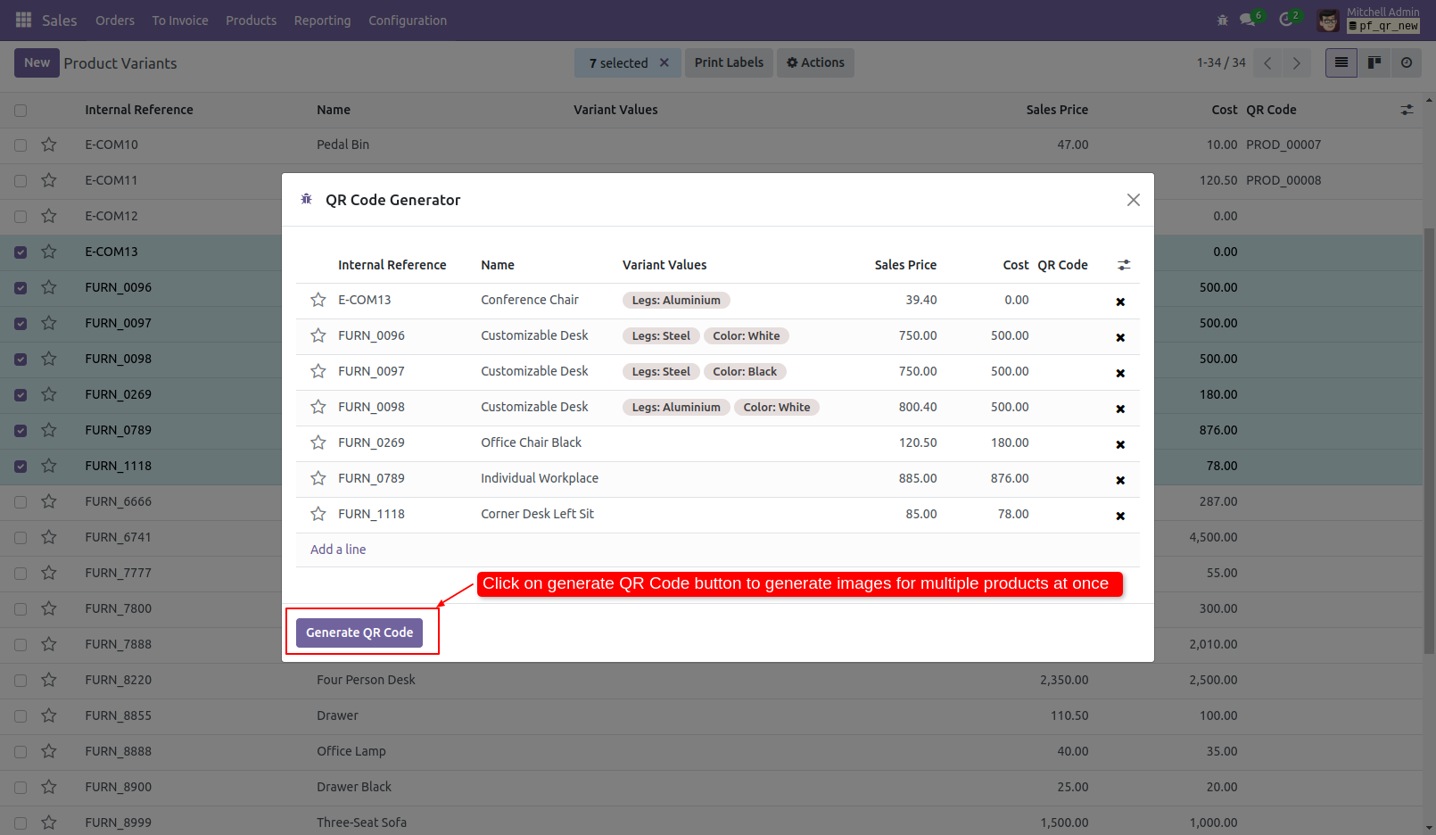Screen dimensions: 1436x835
Task: Open optional columns dropdown inside the QR dialog
Action: (x=1124, y=264)
